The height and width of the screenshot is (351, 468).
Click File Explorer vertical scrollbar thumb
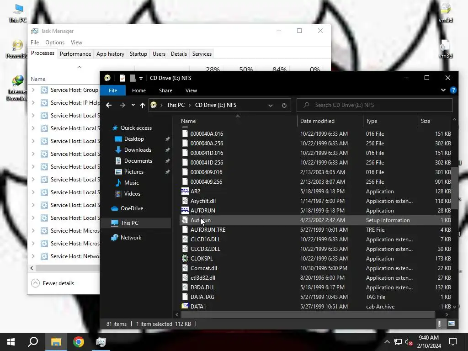455,188
